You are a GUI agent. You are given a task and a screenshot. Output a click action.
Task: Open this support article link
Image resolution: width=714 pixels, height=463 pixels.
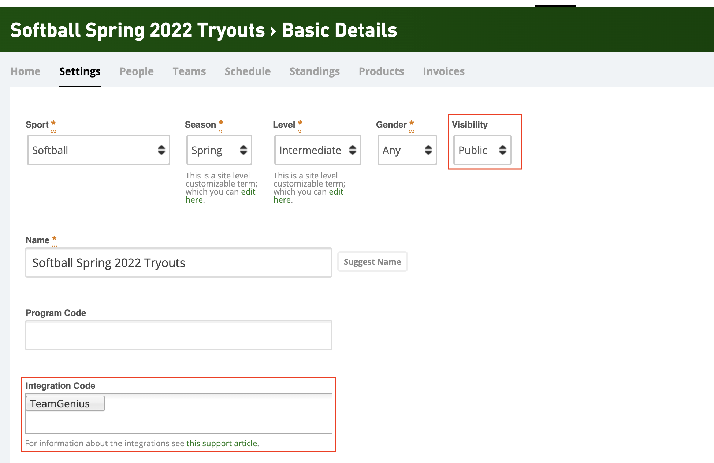click(x=222, y=443)
